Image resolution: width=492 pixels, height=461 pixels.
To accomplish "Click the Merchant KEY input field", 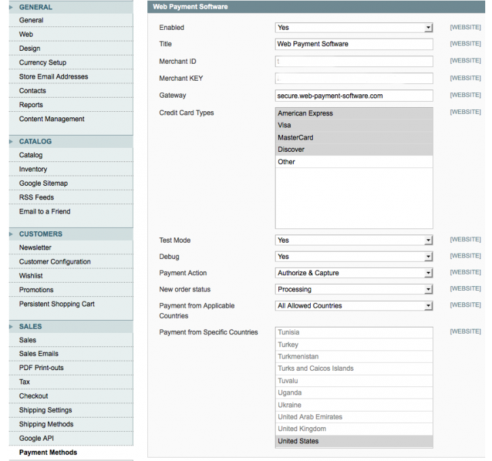I will pos(354,79).
